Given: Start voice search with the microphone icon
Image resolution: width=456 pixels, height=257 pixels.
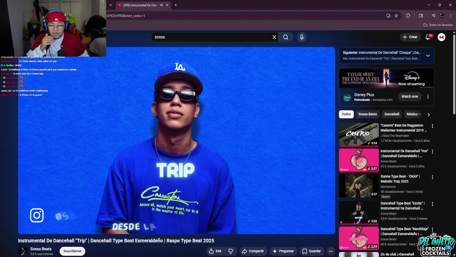Looking at the screenshot, I should (x=302, y=37).
